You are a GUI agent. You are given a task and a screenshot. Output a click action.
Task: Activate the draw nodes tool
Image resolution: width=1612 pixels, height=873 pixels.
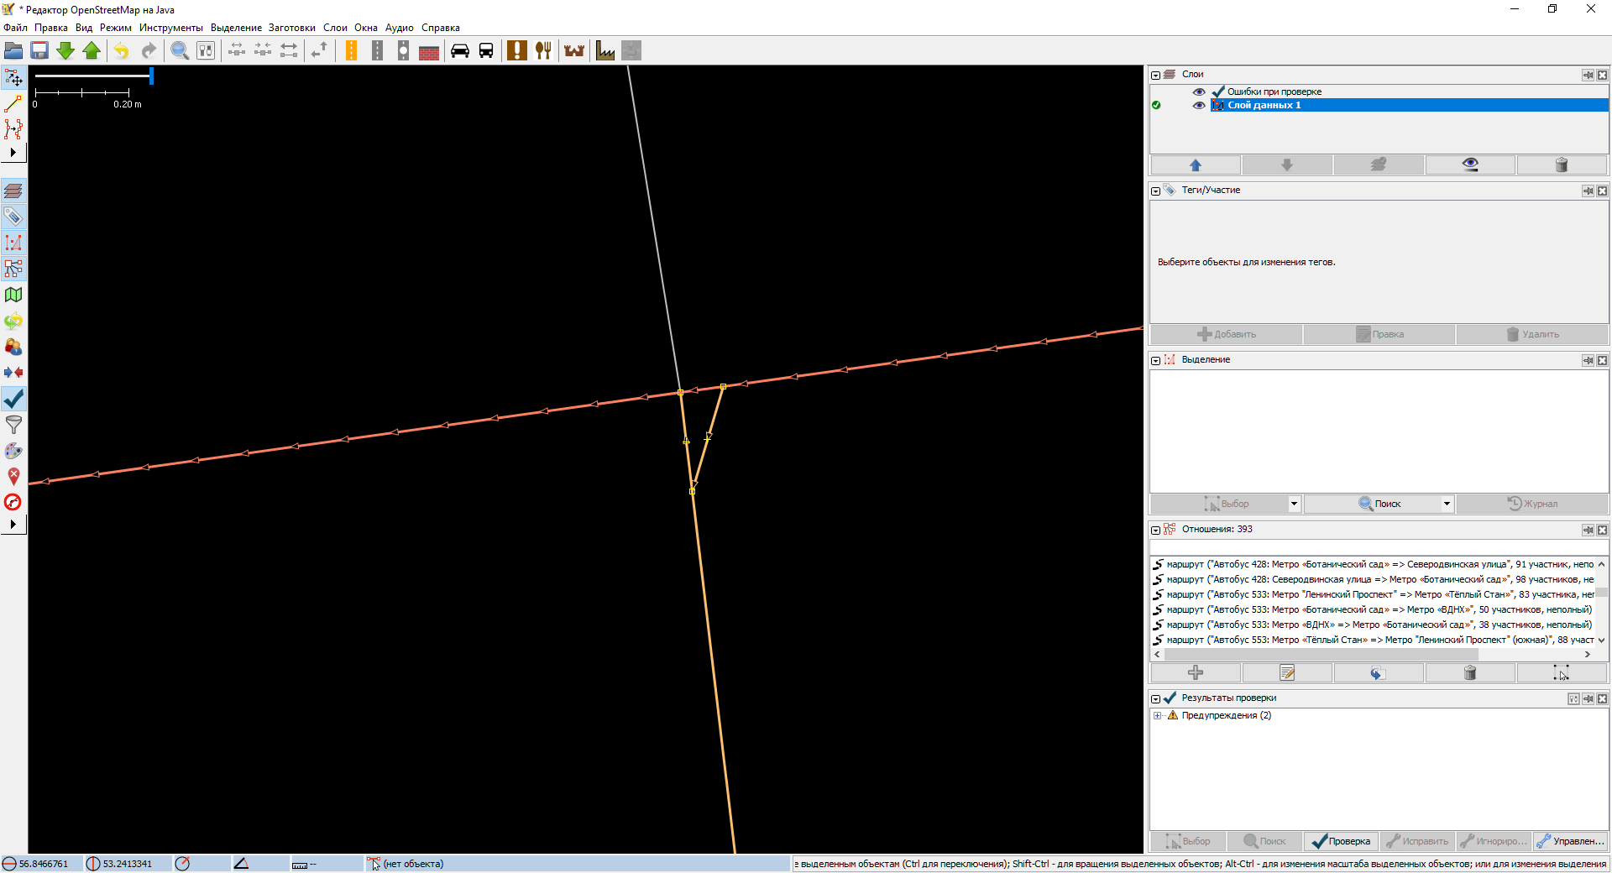(x=13, y=103)
